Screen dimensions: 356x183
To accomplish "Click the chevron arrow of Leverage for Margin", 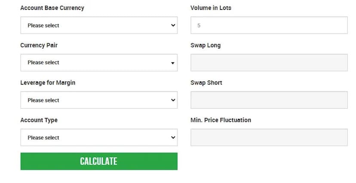I will 173,100.
